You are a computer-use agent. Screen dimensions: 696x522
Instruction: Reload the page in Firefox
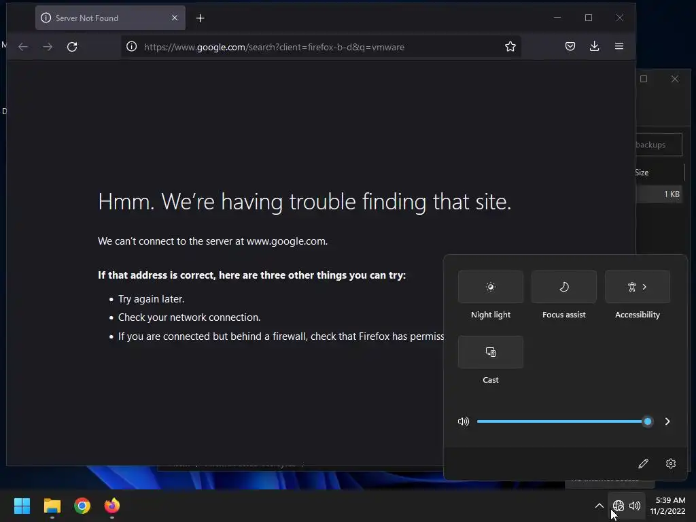pos(72,47)
